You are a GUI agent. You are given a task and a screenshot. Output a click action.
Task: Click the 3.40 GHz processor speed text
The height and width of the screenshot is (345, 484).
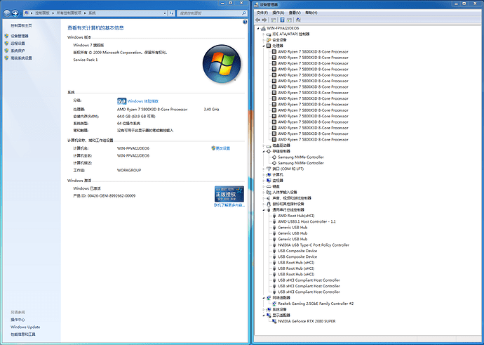coord(211,110)
